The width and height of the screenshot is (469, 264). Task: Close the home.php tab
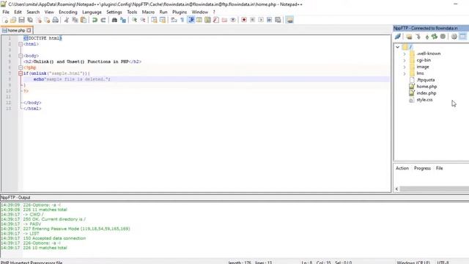29,31
